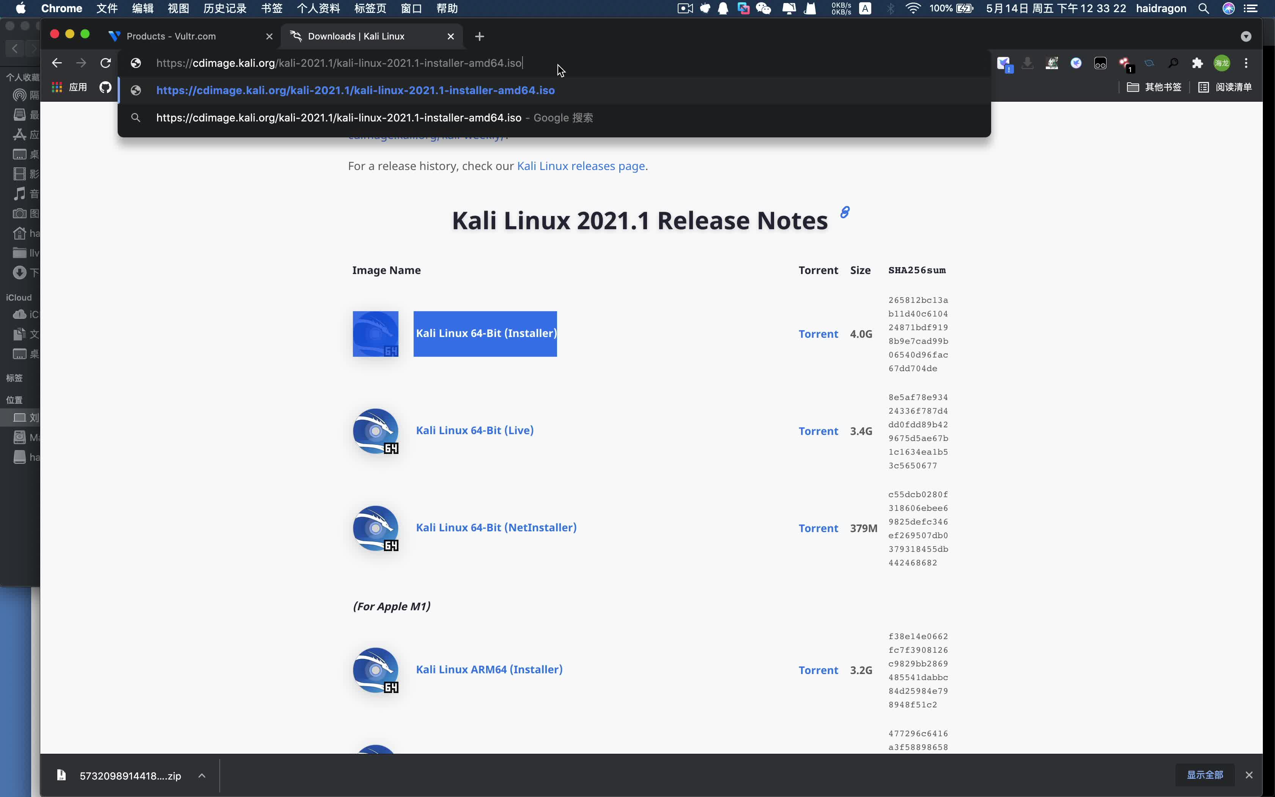Download Torrent for 64-Bit (Installer)

point(818,334)
